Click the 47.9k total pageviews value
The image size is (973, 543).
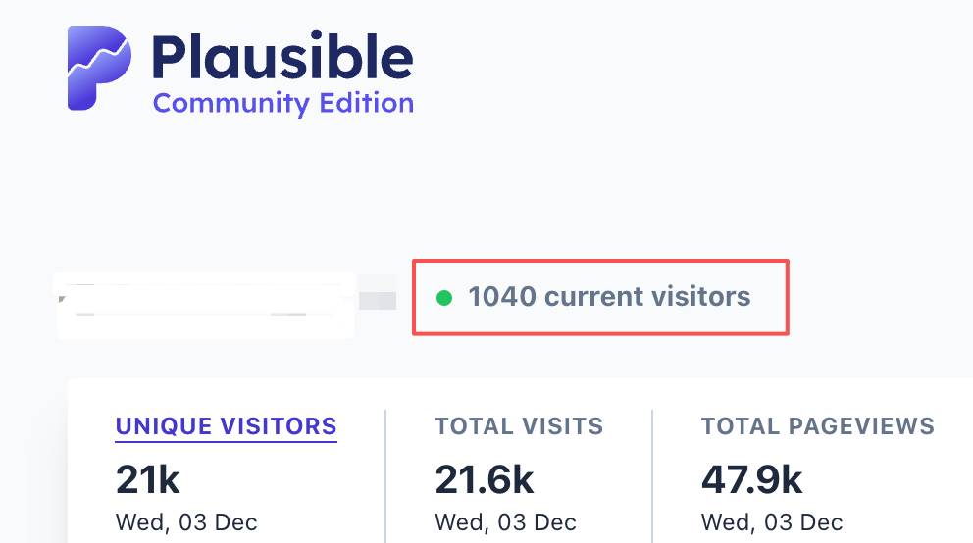point(751,479)
